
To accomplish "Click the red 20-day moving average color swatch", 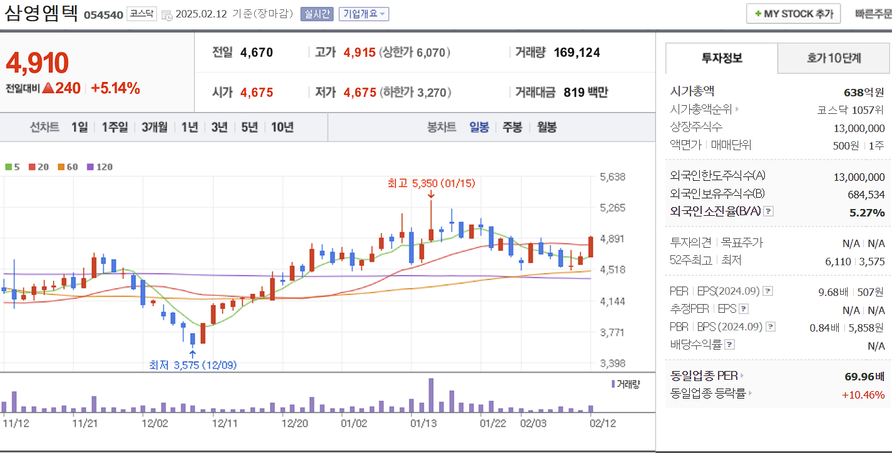I will (x=33, y=167).
